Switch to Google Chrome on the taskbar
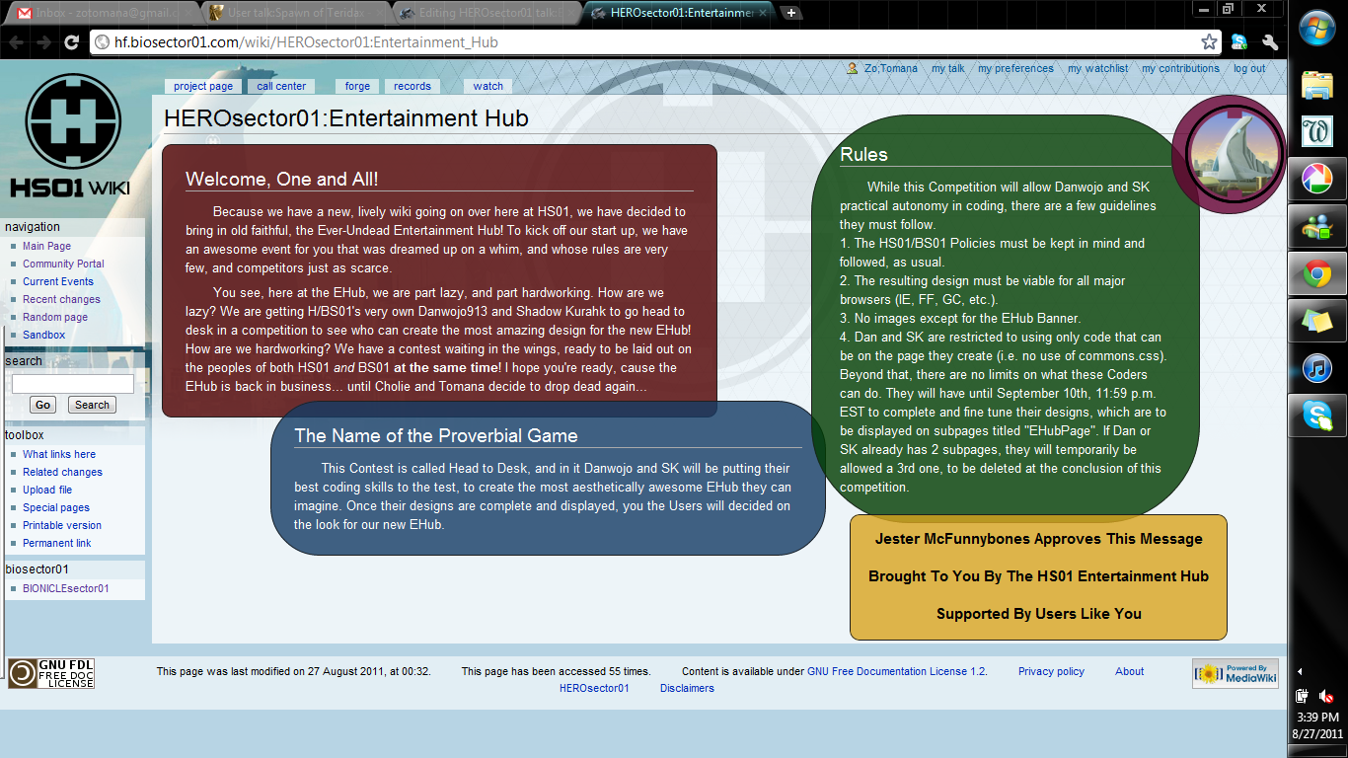 coord(1317,274)
